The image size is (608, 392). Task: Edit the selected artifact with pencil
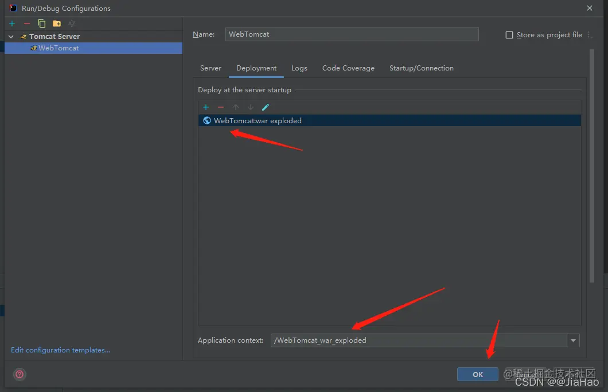265,107
